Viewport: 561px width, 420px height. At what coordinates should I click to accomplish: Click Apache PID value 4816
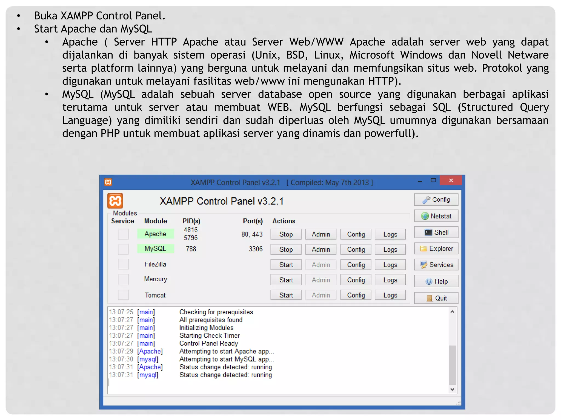coord(191,230)
